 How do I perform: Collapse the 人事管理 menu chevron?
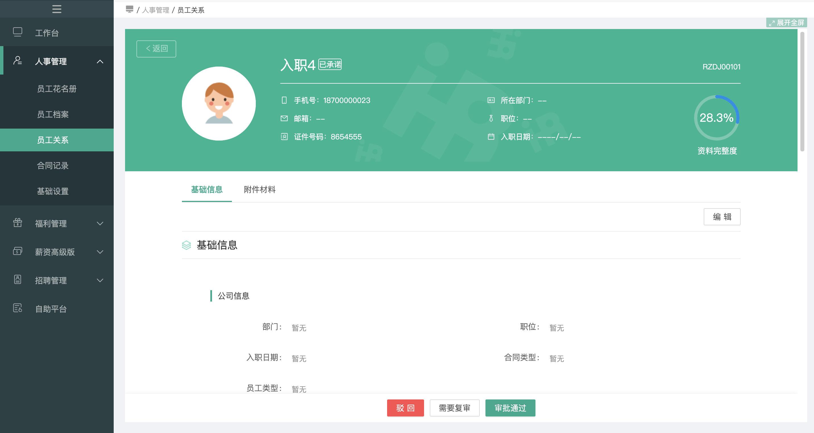(100, 61)
